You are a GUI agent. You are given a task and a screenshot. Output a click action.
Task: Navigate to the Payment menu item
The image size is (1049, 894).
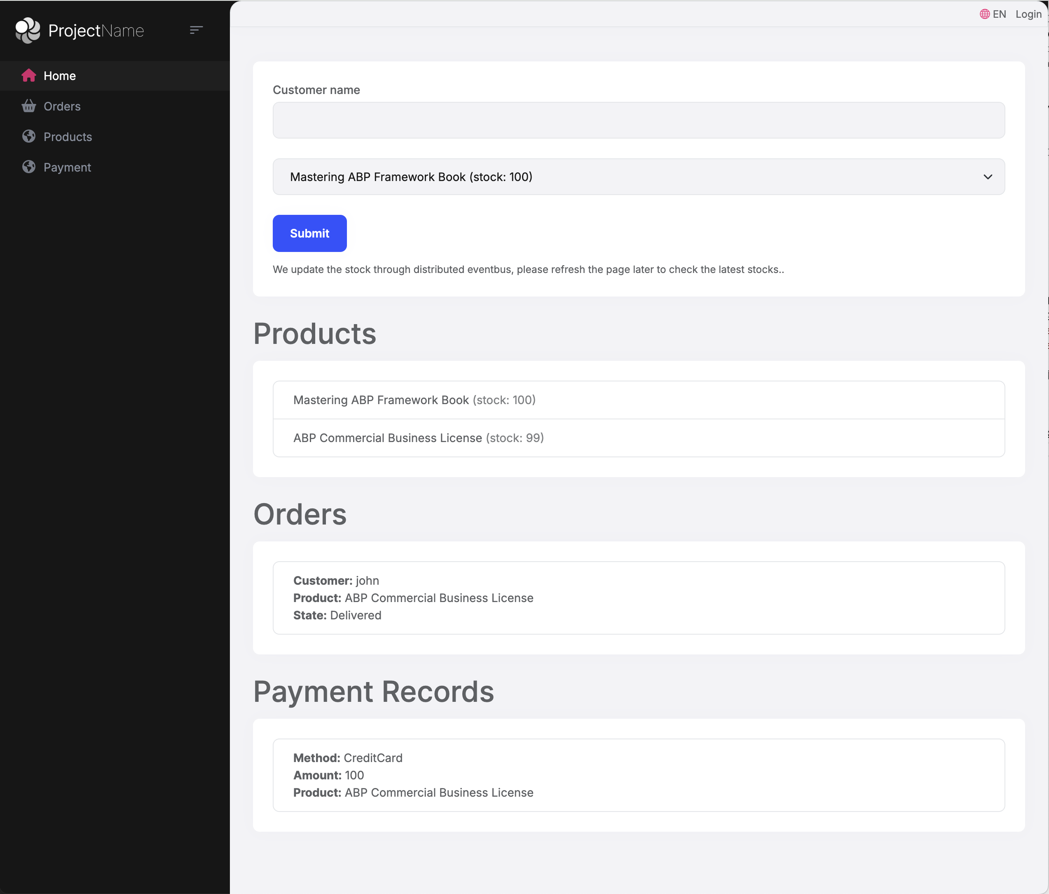click(67, 167)
